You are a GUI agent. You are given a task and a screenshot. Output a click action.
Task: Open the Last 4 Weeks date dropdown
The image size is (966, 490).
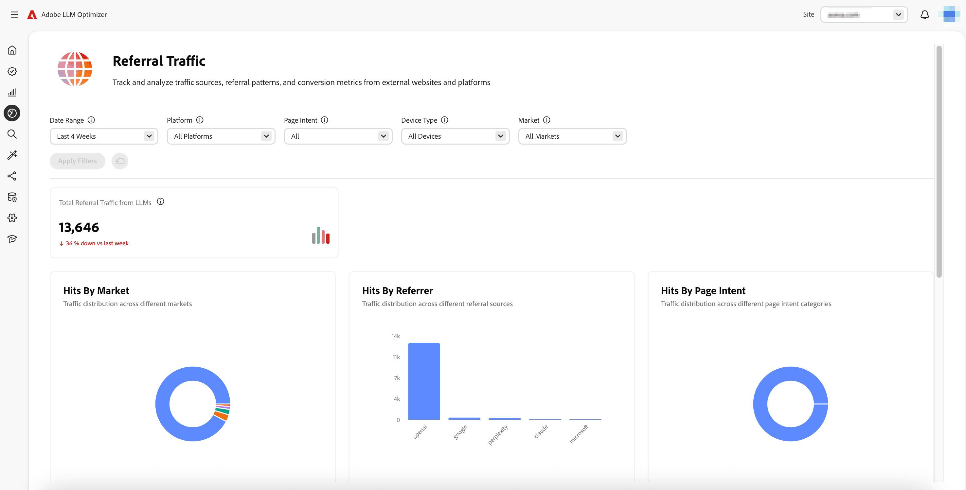[x=104, y=136]
